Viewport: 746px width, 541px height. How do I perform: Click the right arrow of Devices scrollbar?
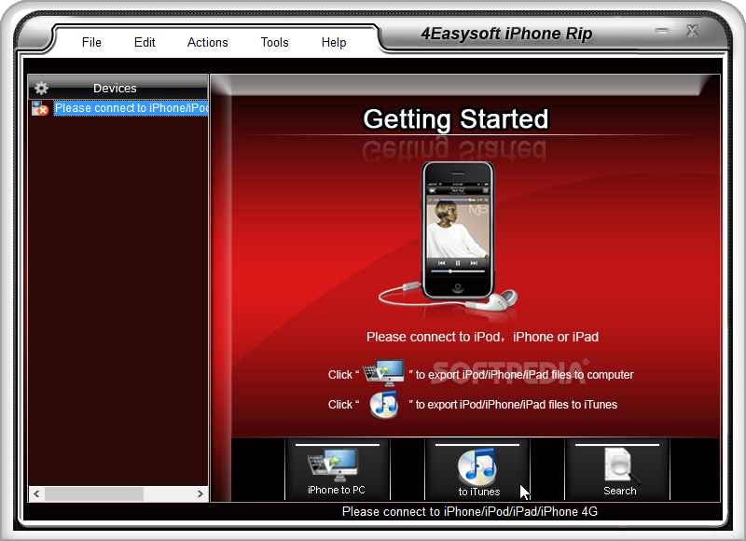(200, 493)
